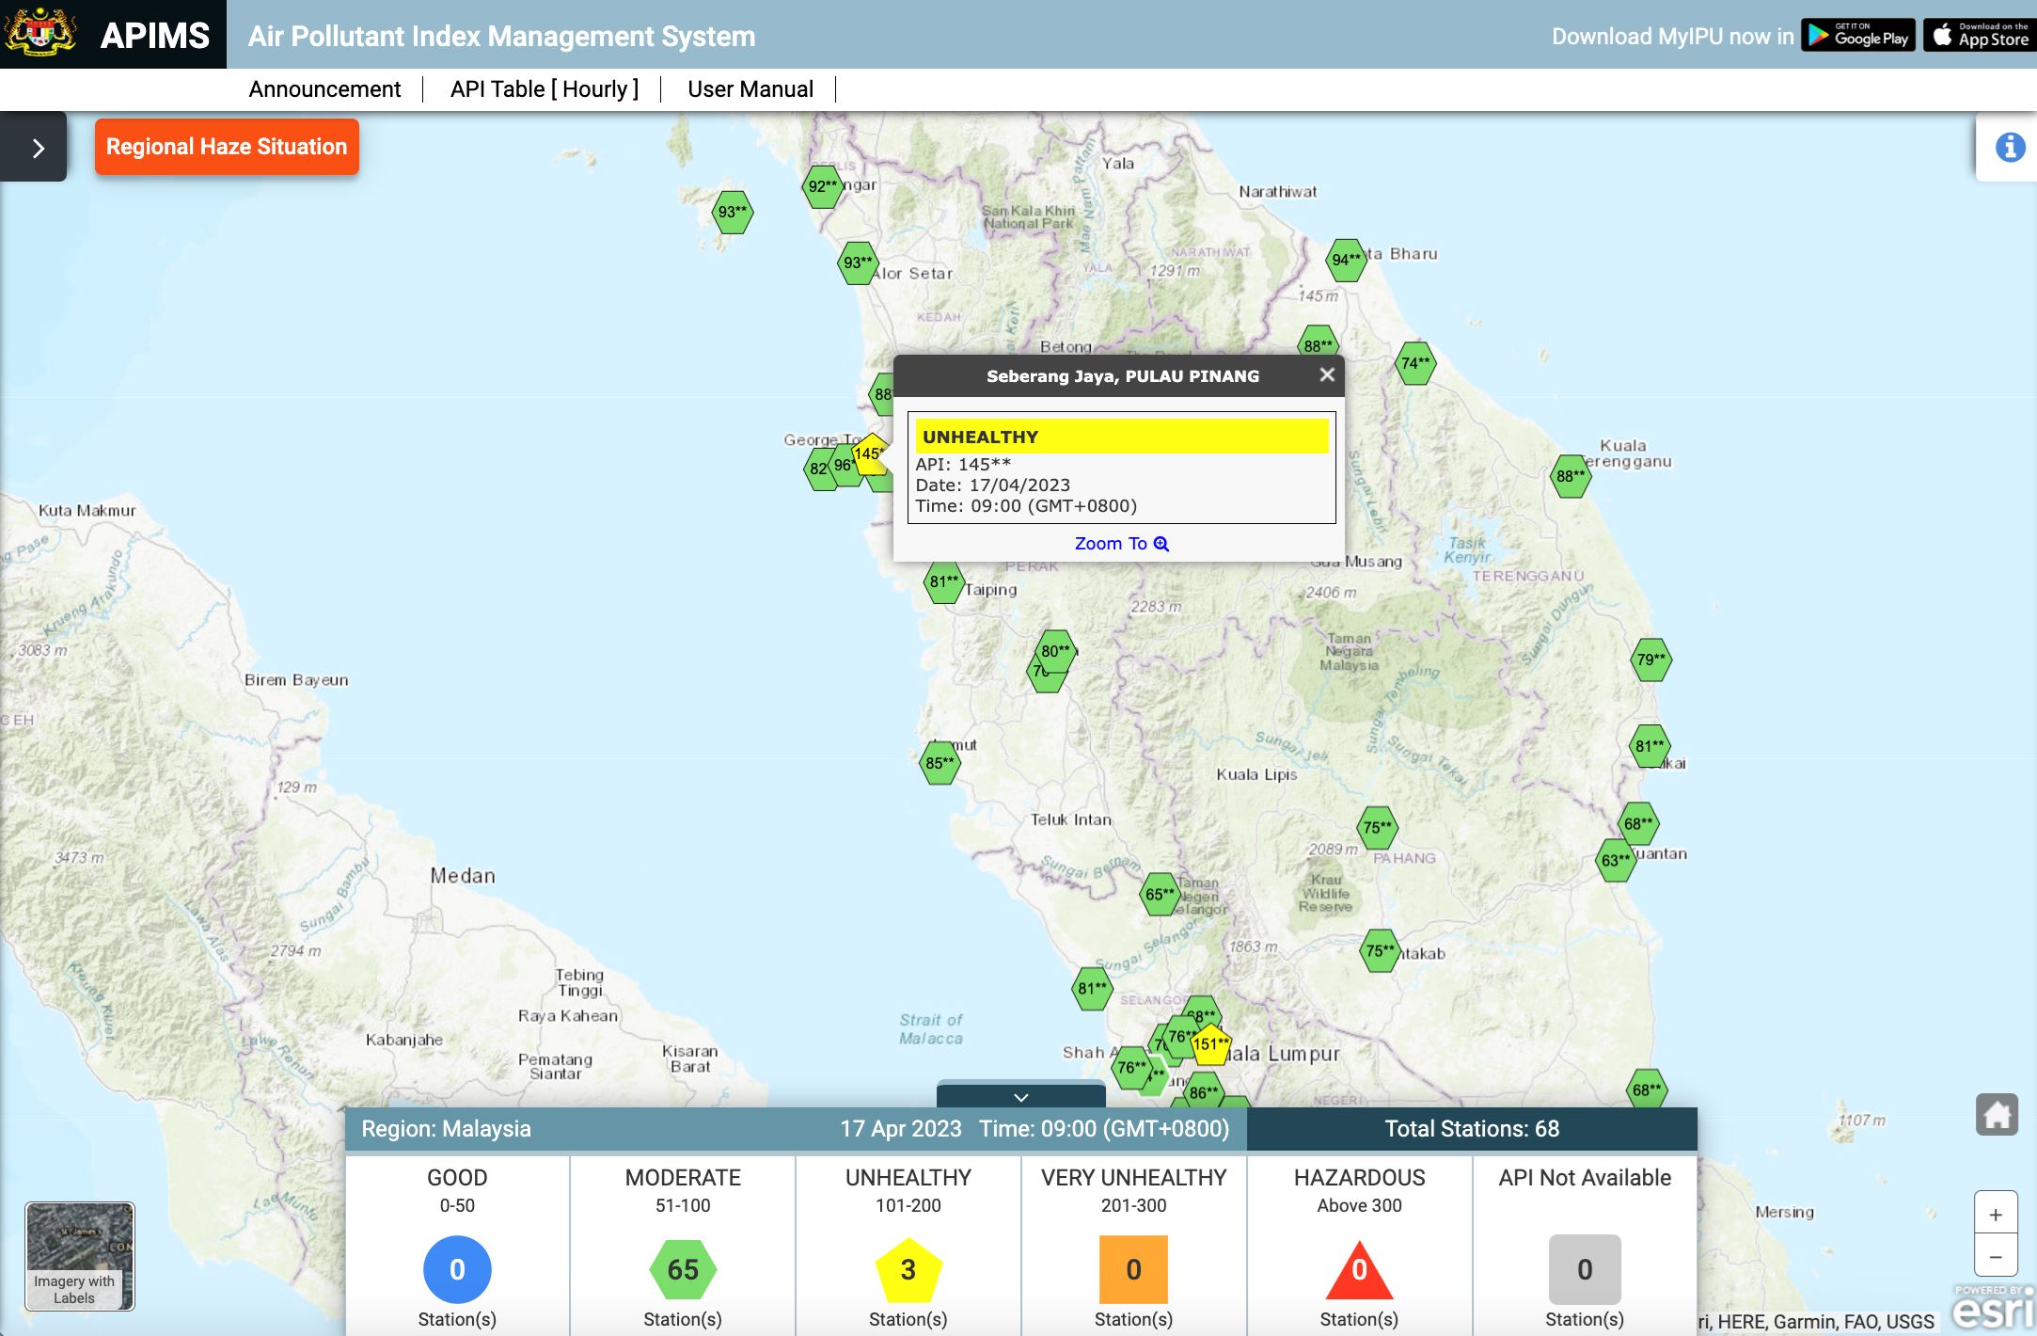Open the APIMS map info panel
2037x1336 pixels.
click(2009, 147)
